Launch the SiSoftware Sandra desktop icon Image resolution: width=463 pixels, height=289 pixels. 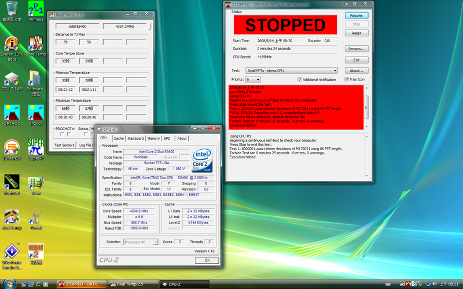(12, 257)
